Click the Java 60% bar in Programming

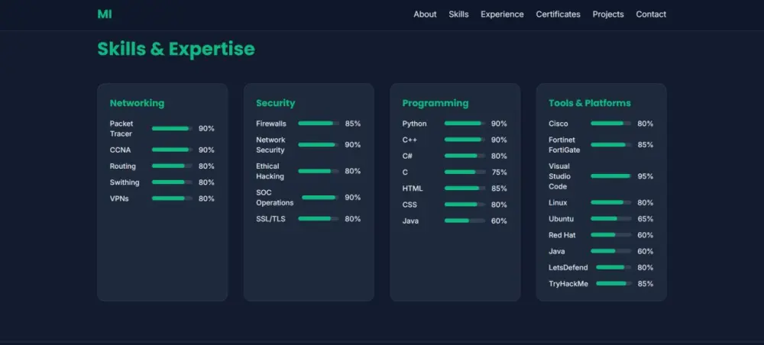coord(465,221)
